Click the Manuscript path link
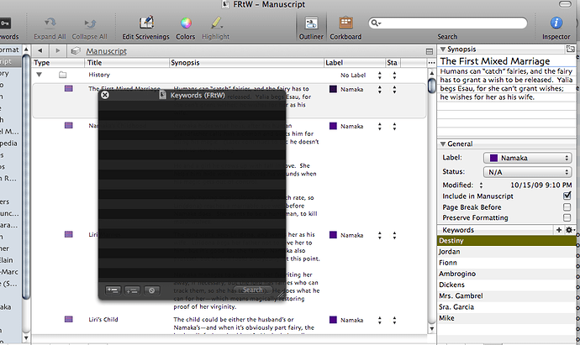580x345 pixels. coord(107,51)
